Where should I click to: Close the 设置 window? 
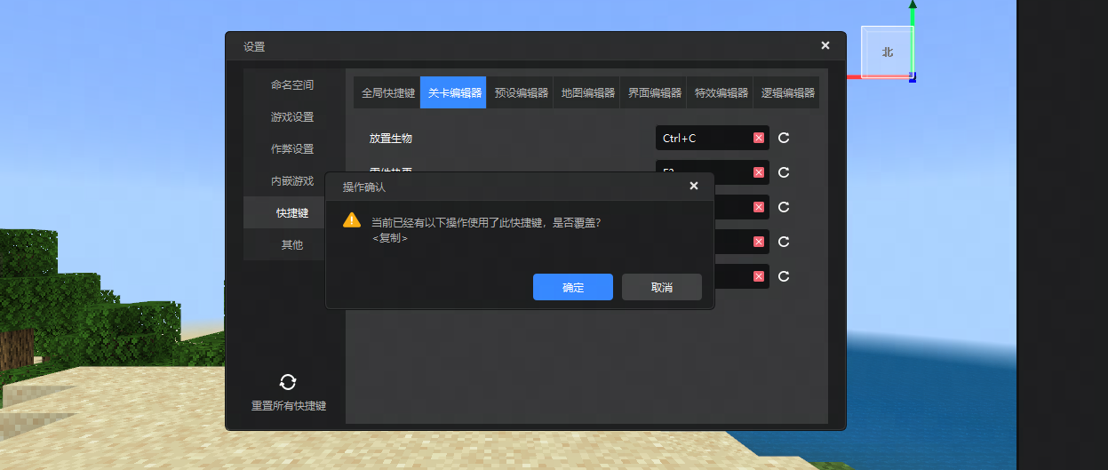[x=825, y=45]
